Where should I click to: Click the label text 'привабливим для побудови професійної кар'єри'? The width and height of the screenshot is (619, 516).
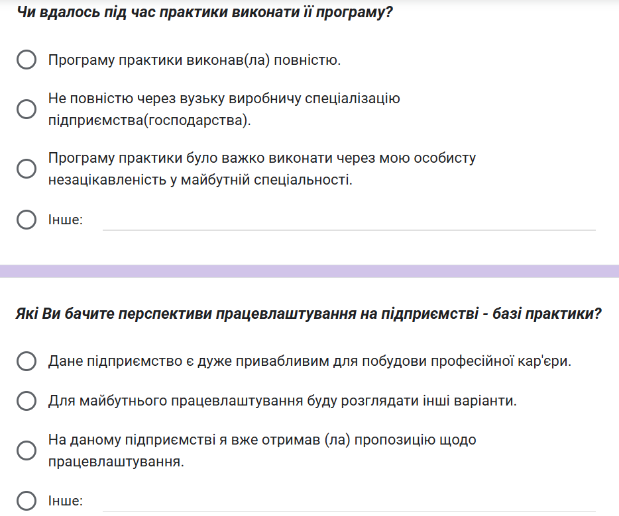(x=411, y=362)
